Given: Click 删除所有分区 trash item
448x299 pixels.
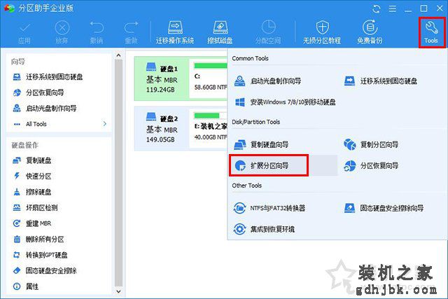Looking at the screenshot, I should click(38, 239).
